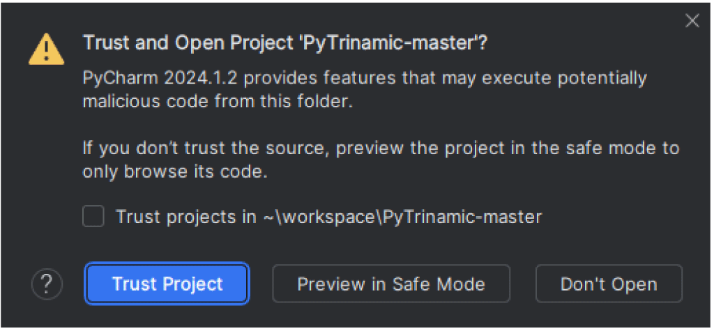714x331 pixels.
Task: Click the PyCharm 2024.1.2 description text
Action: pyautogui.click(x=365, y=89)
